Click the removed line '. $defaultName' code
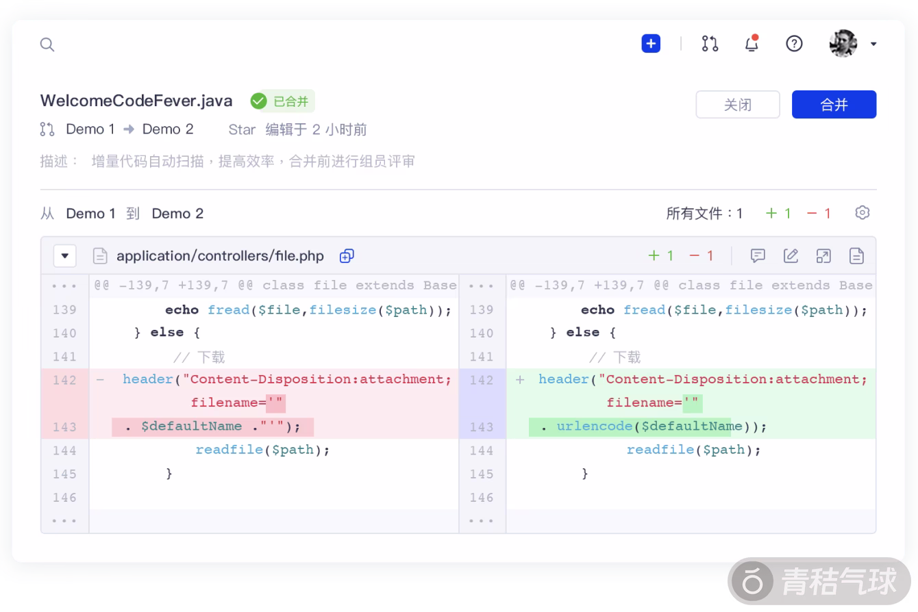The image size is (918, 612). point(212,426)
